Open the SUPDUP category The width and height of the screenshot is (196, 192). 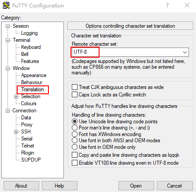pos(31,160)
